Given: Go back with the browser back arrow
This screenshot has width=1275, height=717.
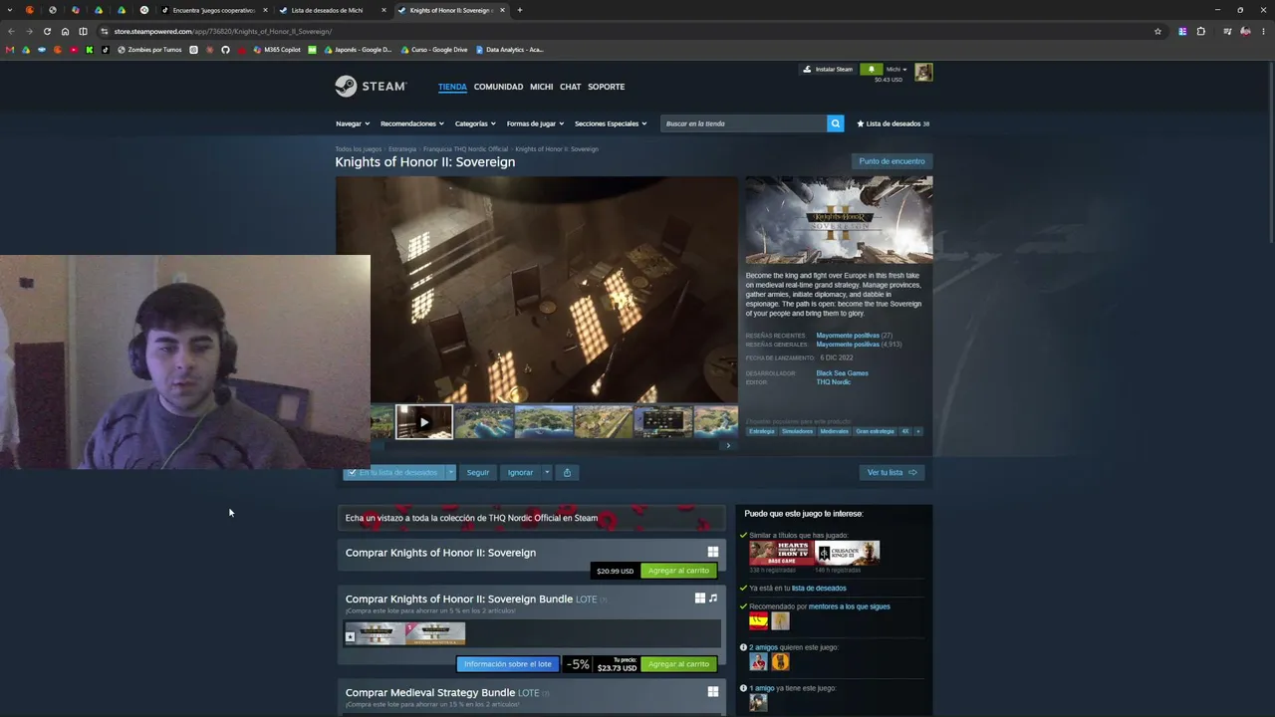Looking at the screenshot, I should pyautogui.click(x=11, y=31).
